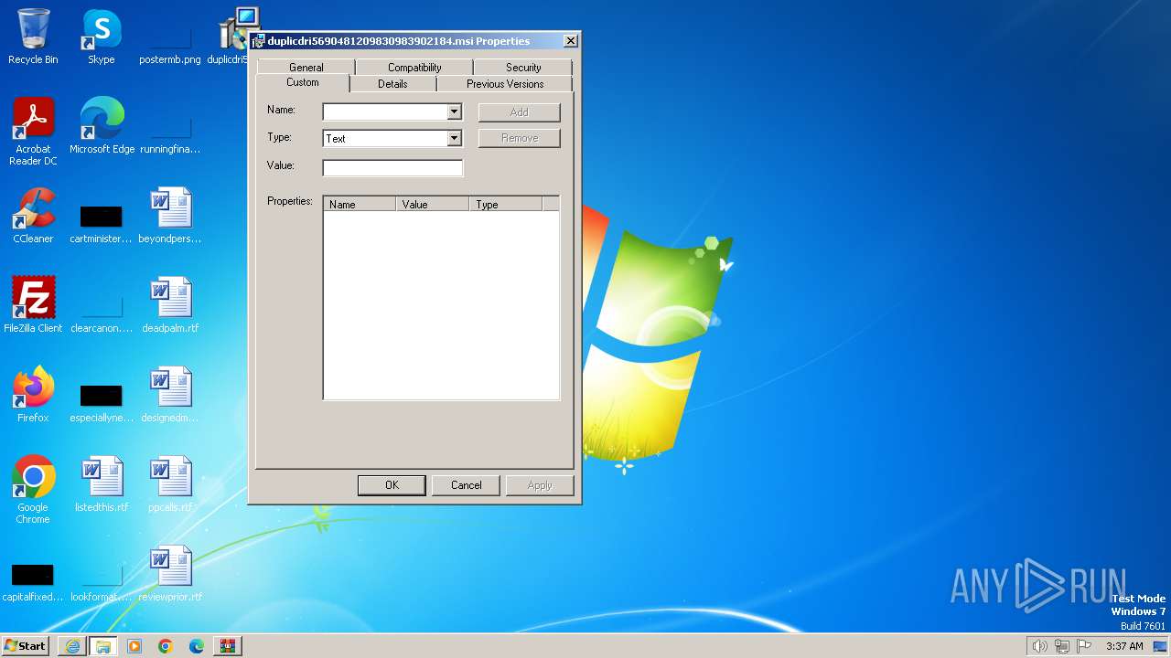
Task: Open Windows Media Player taskbar icon
Action: pos(134,646)
